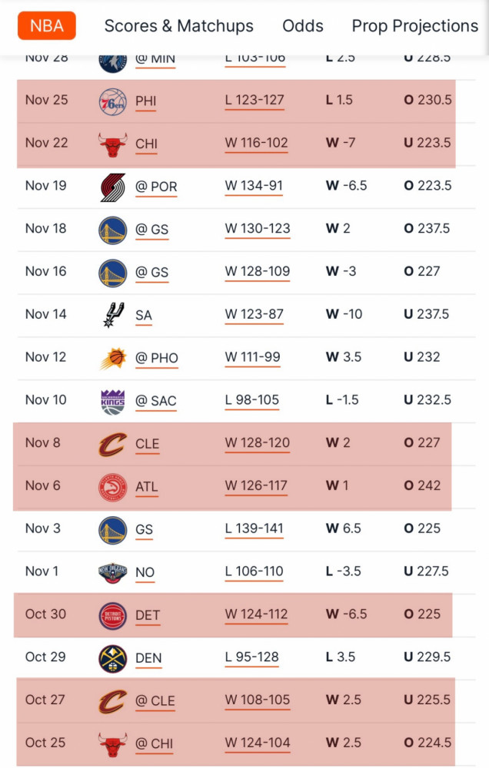Click the Pelicans logo on Nov 1 row
This screenshot has height=768, width=489.
113,573
